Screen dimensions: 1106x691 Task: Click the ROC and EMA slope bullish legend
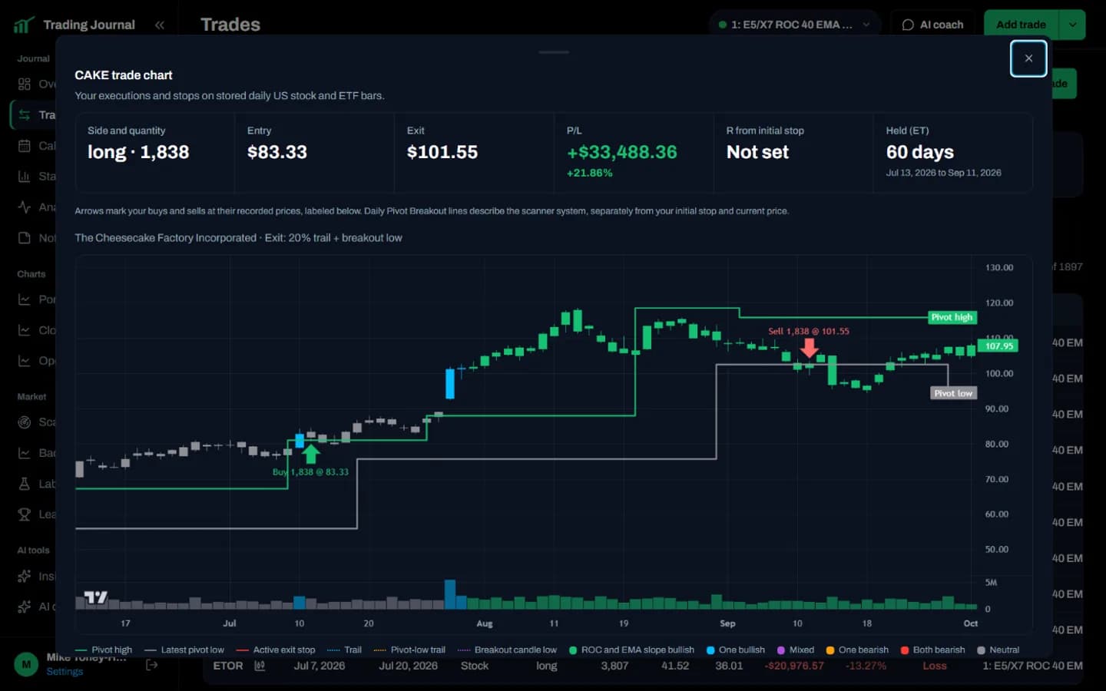(x=631, y=650)
